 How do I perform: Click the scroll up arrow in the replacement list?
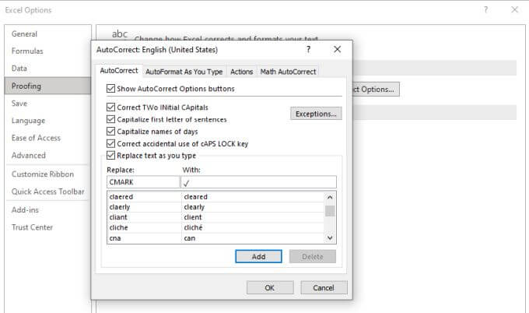[x=330, y=197]
